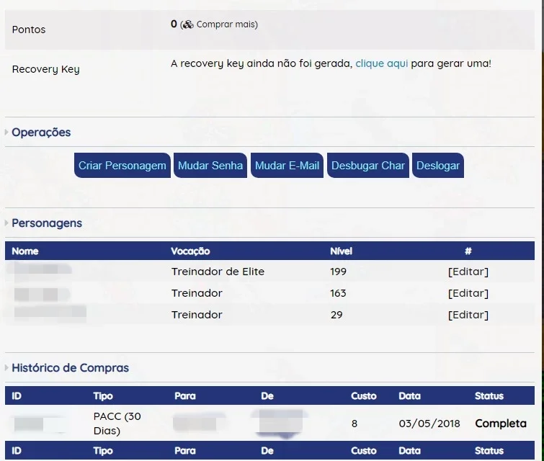Screen dimensions: 544x461
Task: Open the Mudar Senha option
Action: (210, 166)
